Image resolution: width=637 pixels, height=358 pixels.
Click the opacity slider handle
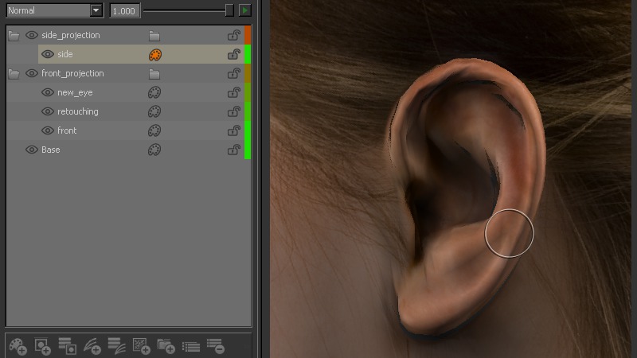(x=229, y=10)
